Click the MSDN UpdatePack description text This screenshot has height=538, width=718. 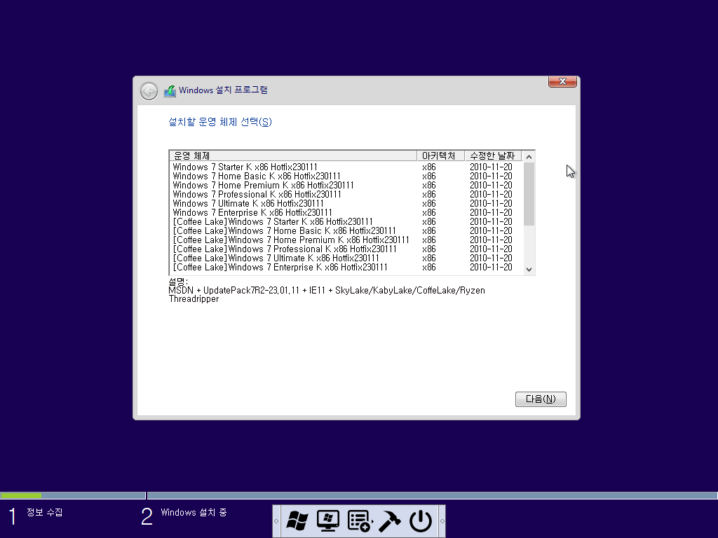click(327, 295)
